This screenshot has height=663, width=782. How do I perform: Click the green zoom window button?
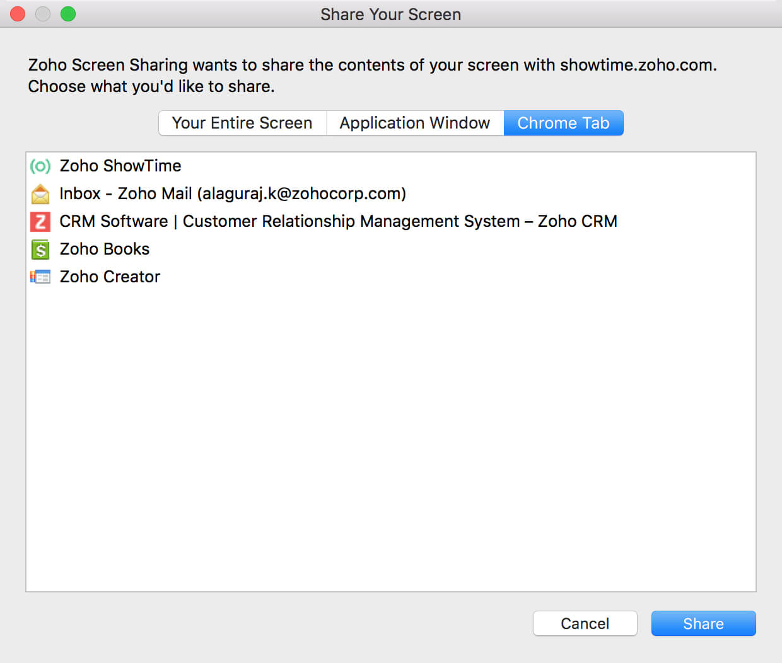[x=68, y=14]
